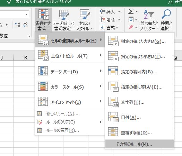Click the Fill down arrow icon

(131, 19)
